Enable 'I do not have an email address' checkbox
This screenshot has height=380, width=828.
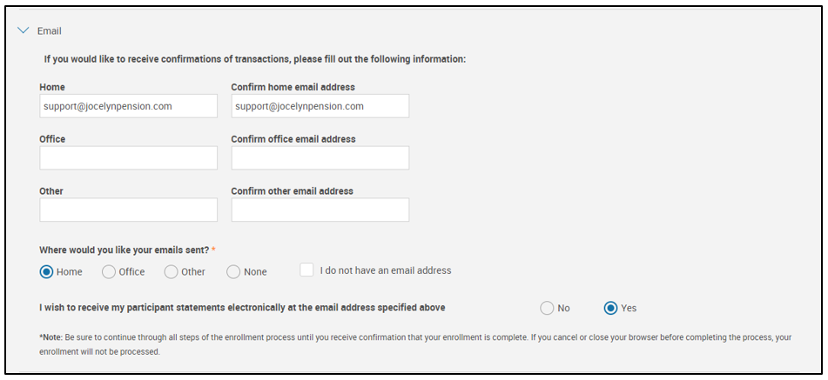[306, 270]
